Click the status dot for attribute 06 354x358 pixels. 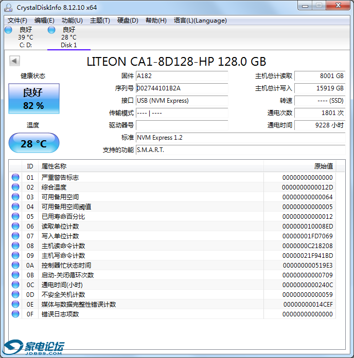(15, 226)
